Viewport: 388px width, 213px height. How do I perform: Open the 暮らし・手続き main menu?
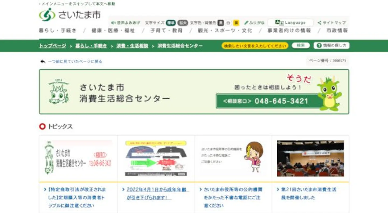[x=58, y=31]
